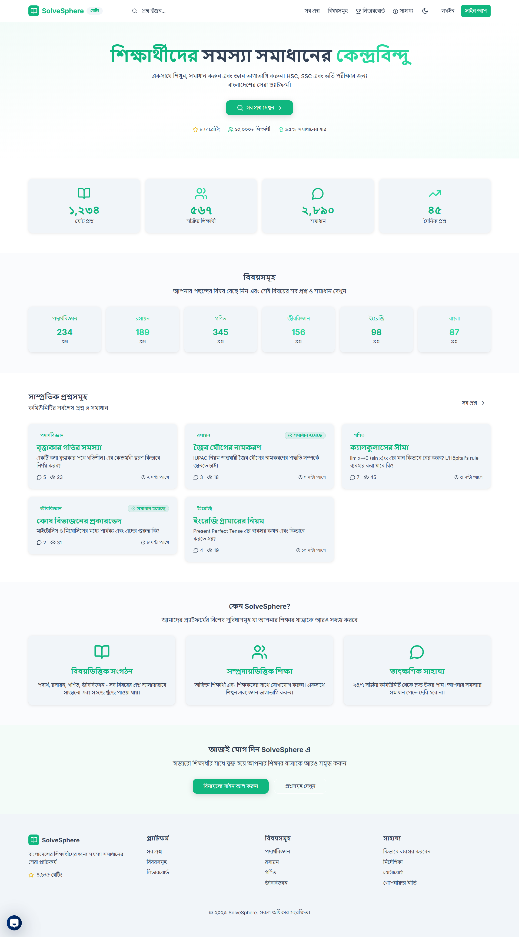Open the জৈব যৌগের নামকরণ question
519x937 pixels.
point(227,447)
